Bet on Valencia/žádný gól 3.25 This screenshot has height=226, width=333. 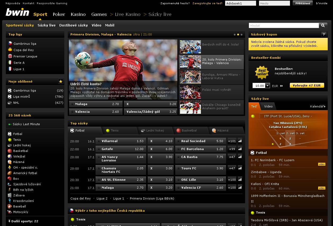tap(150, 112)
